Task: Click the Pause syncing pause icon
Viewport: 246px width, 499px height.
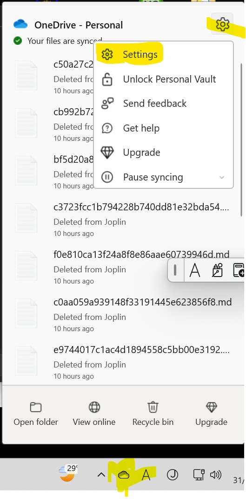Action: click(x=107, y=177)
